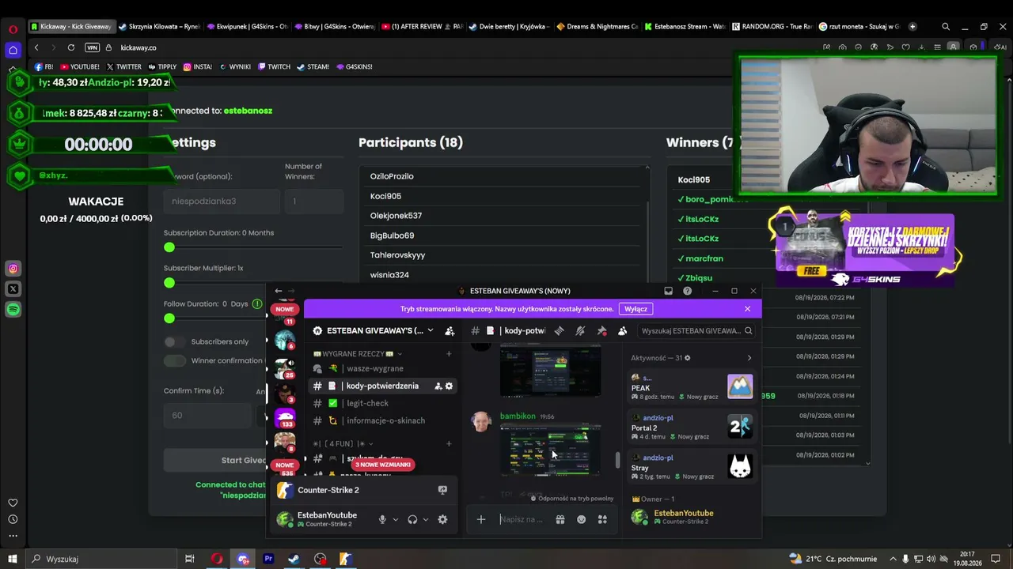The width and height of the screenshot is (1013, 569).
Task: Focus the Discord message input box
Action: pos(522,519)
